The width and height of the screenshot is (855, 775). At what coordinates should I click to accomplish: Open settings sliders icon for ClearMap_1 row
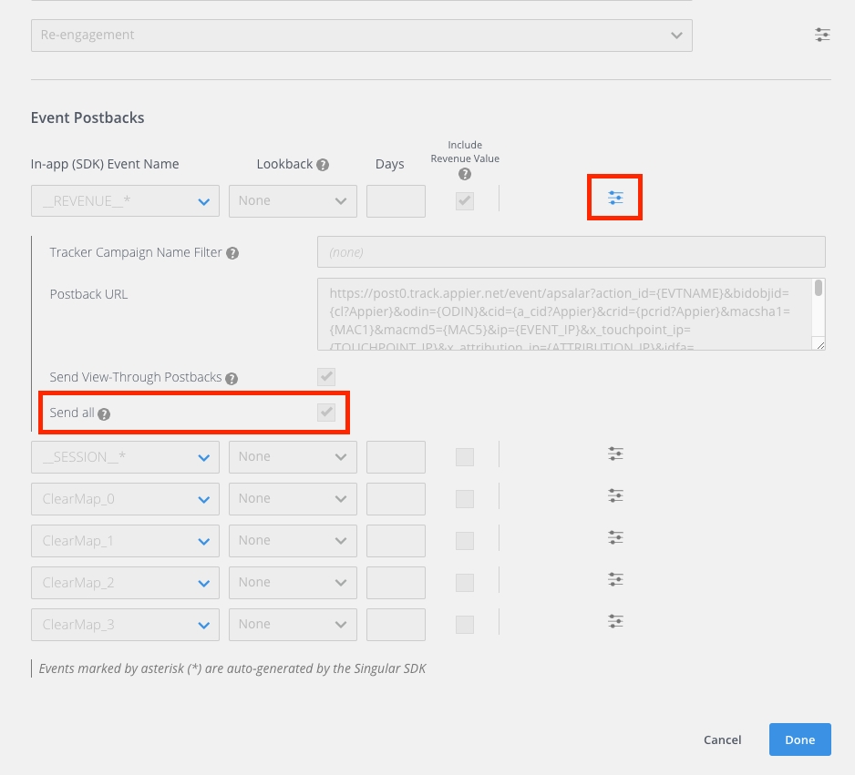[x=616, y=537]
